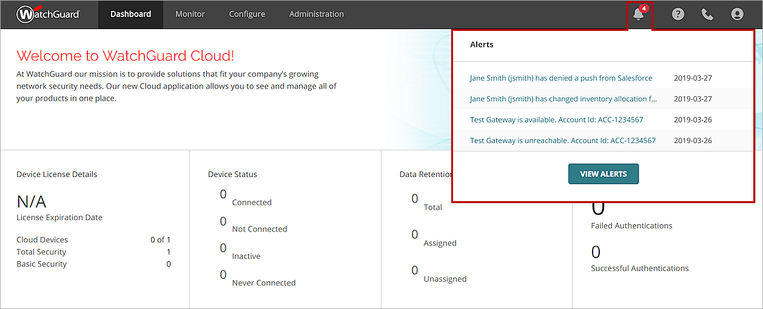
Task: Click the Failed Authentications label
Action: pos(631,226)
